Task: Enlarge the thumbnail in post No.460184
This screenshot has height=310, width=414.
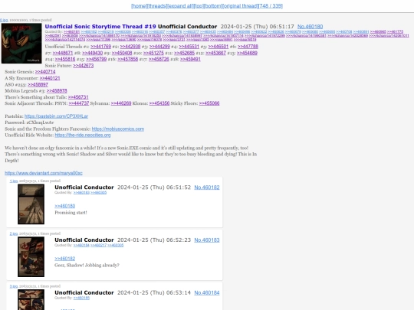Action: (x=31, y=300)
